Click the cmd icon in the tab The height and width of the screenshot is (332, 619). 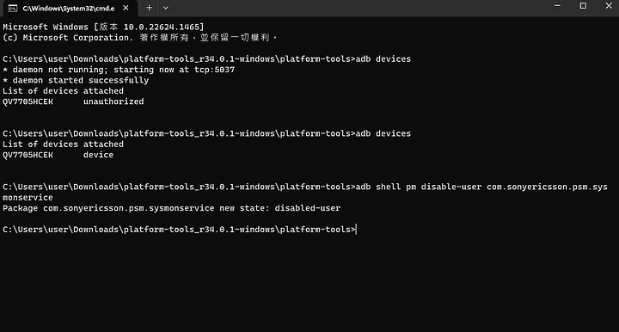pyautogui.click(x=13, y=8)
